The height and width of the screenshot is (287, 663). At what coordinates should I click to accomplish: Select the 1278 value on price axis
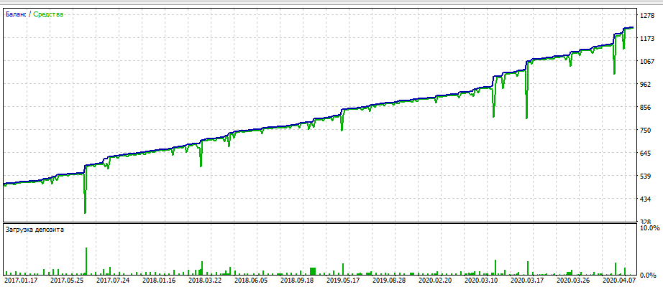(647, 16)
